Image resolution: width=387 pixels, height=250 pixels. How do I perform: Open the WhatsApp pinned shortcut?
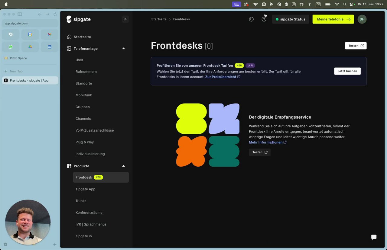tap(11, 47)
